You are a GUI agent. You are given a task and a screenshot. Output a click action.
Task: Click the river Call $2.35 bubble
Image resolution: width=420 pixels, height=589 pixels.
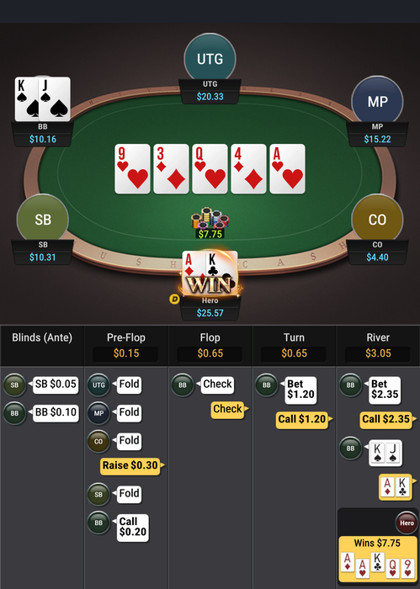coord(385,419)
